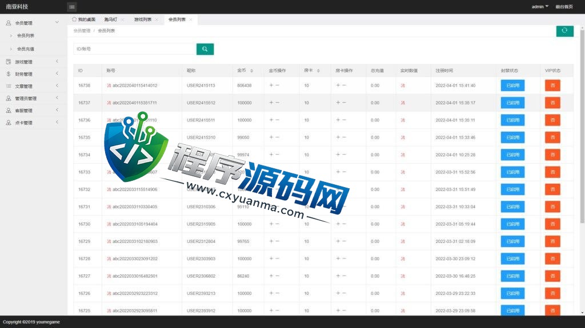Click the red 实时数值 icon for row 16738
585x328 pixels.
(x=403, y=86)
